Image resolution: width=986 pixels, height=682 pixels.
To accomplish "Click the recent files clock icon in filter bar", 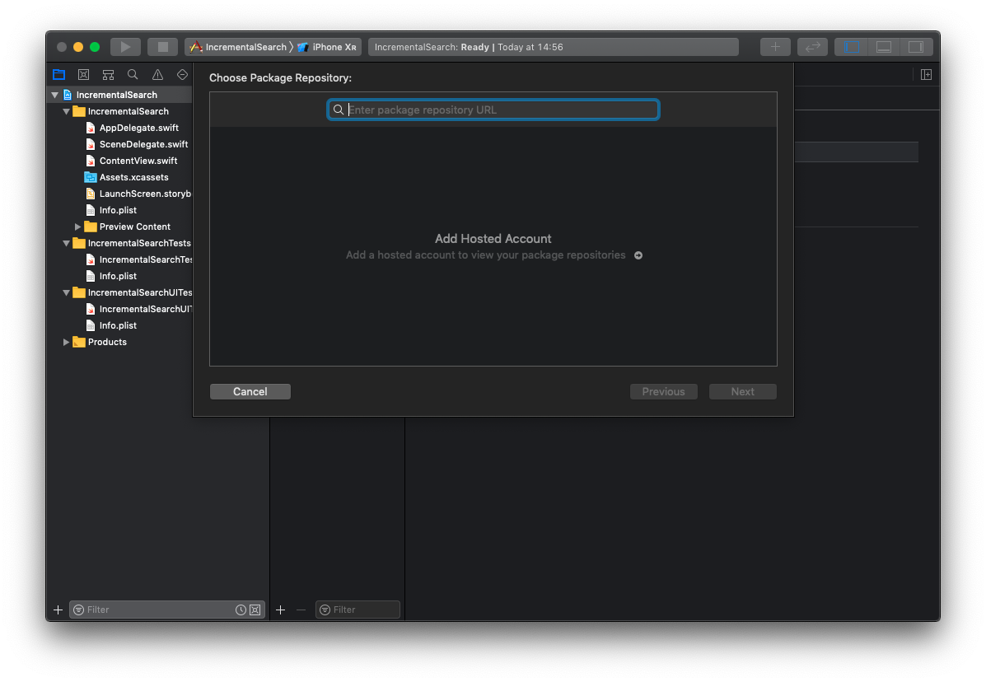I will click(240, 610).
